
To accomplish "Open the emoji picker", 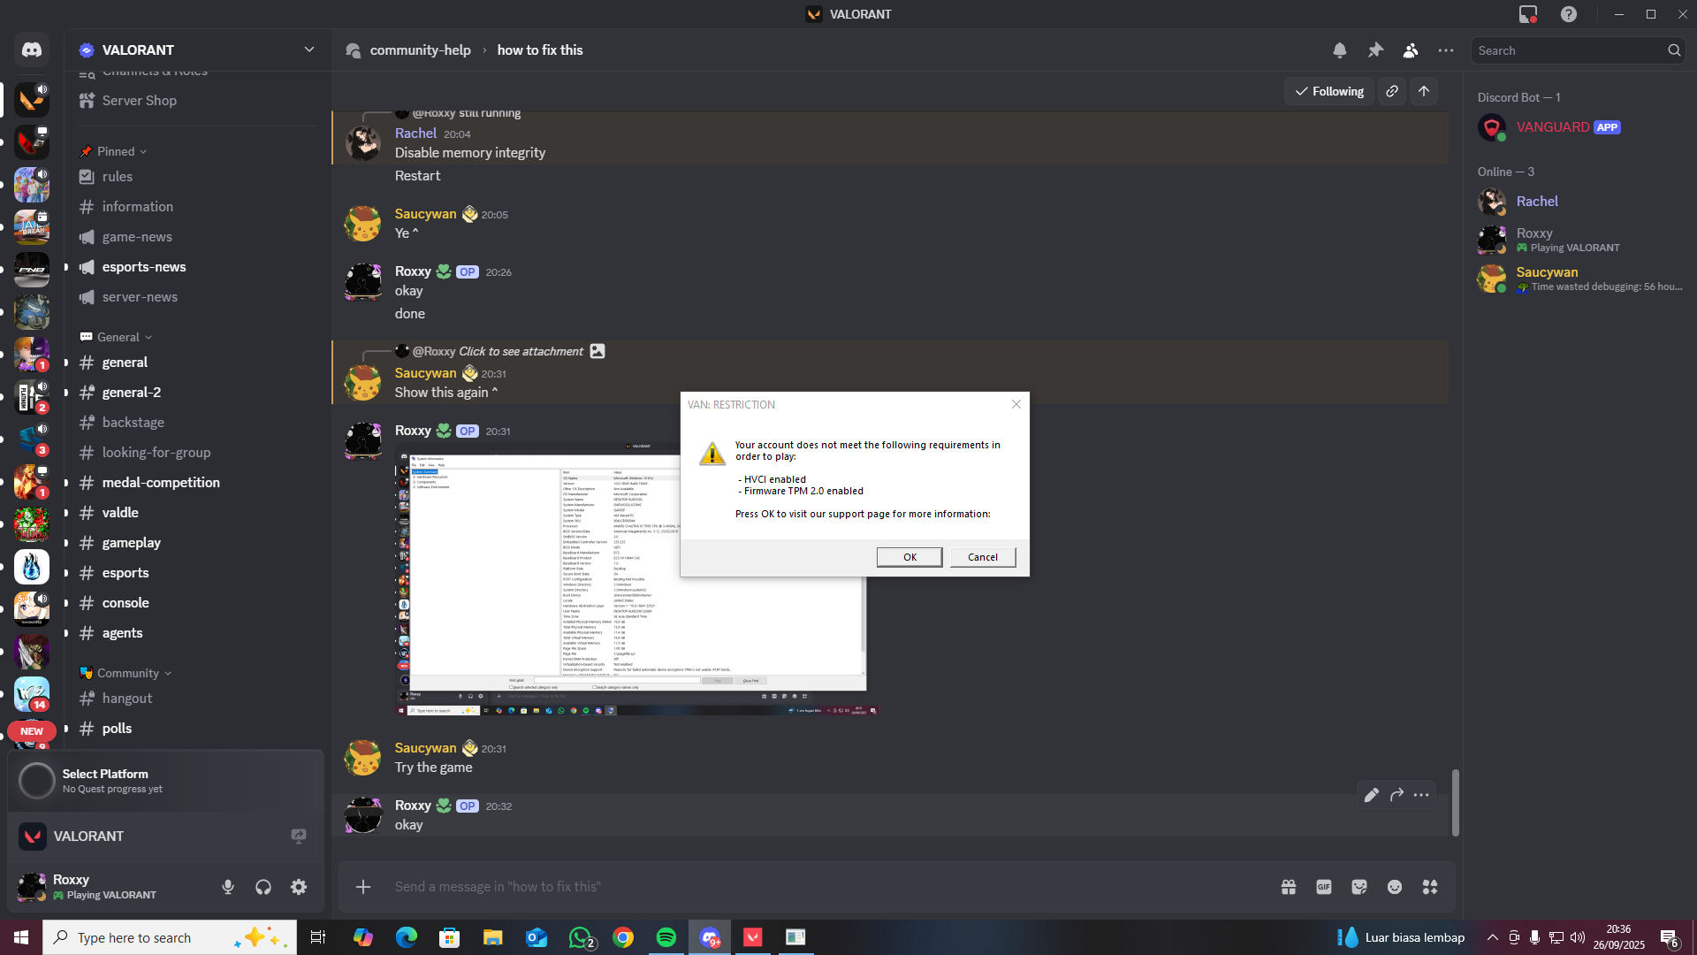I will [1395, 887].
